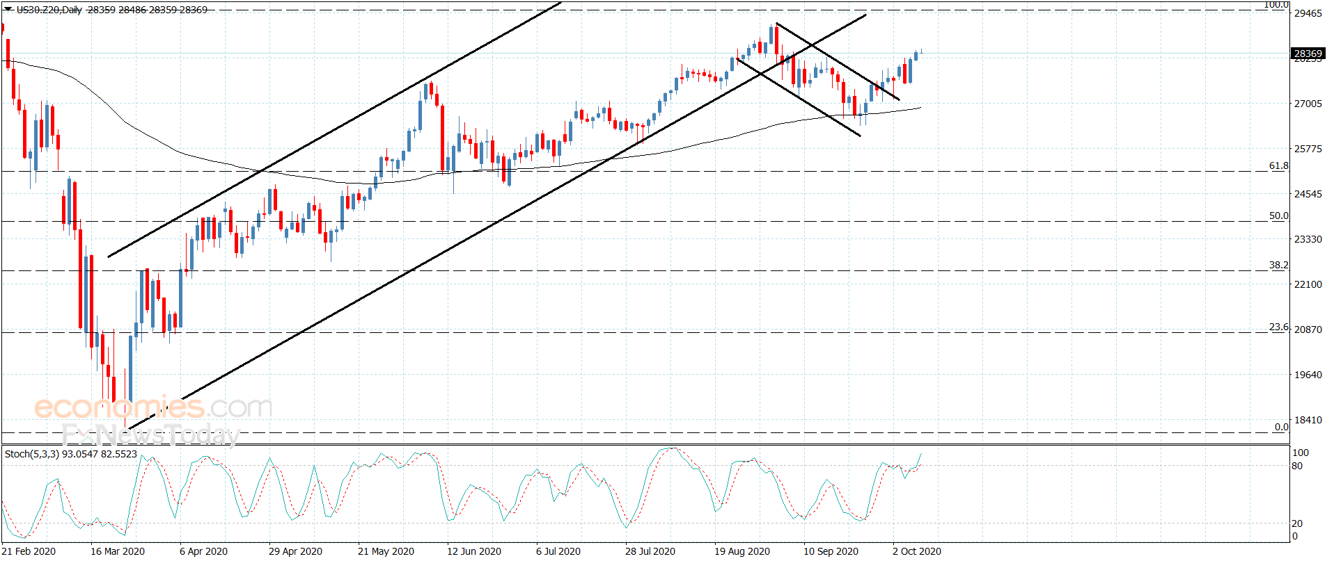This screenshot has width=1334, height=561.
Task: Select the 23.6 Fibonacci level label
Action: click(x=1278, y=327)
